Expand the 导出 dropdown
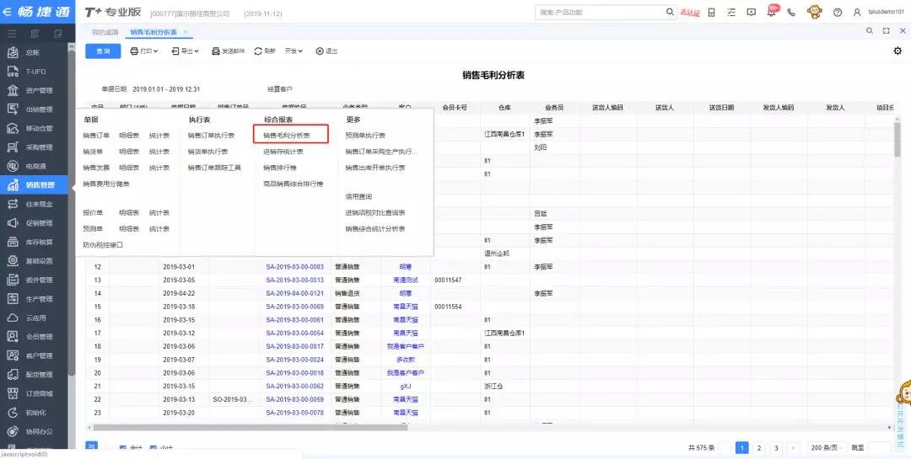 pos(185,51)
